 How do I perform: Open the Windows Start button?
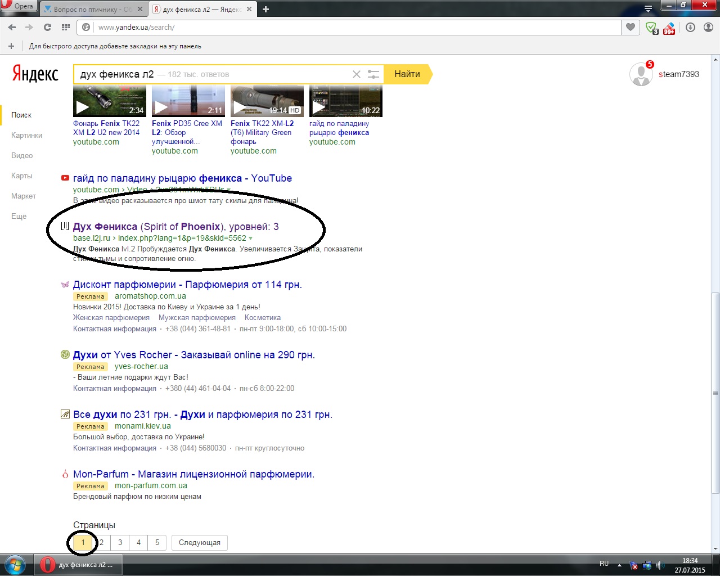point(15,565)
